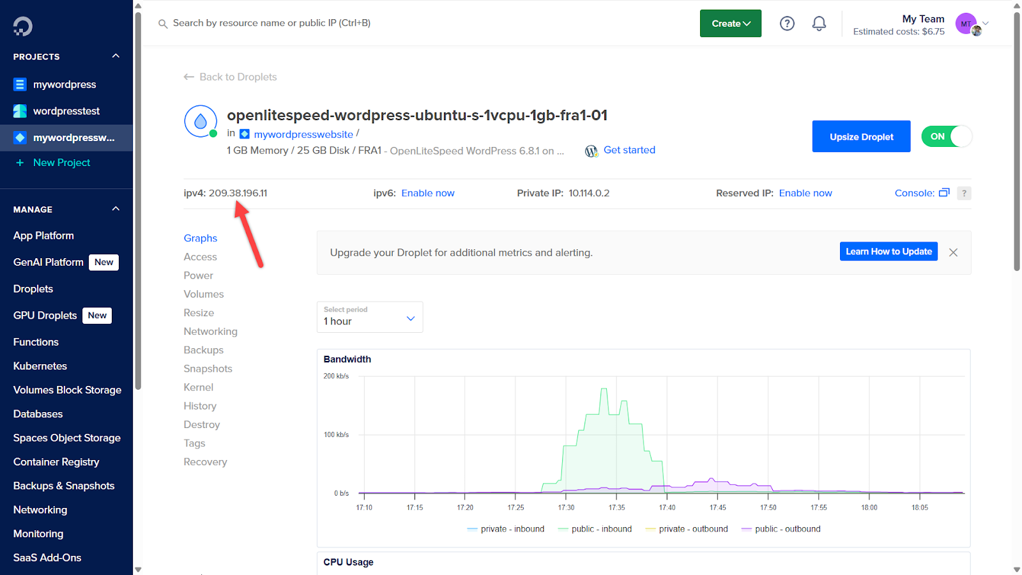Click Enable now for Reserved IP
The width and height of the screenshot is (1022, 575).
pyautogui.click(x=805, y=193)
